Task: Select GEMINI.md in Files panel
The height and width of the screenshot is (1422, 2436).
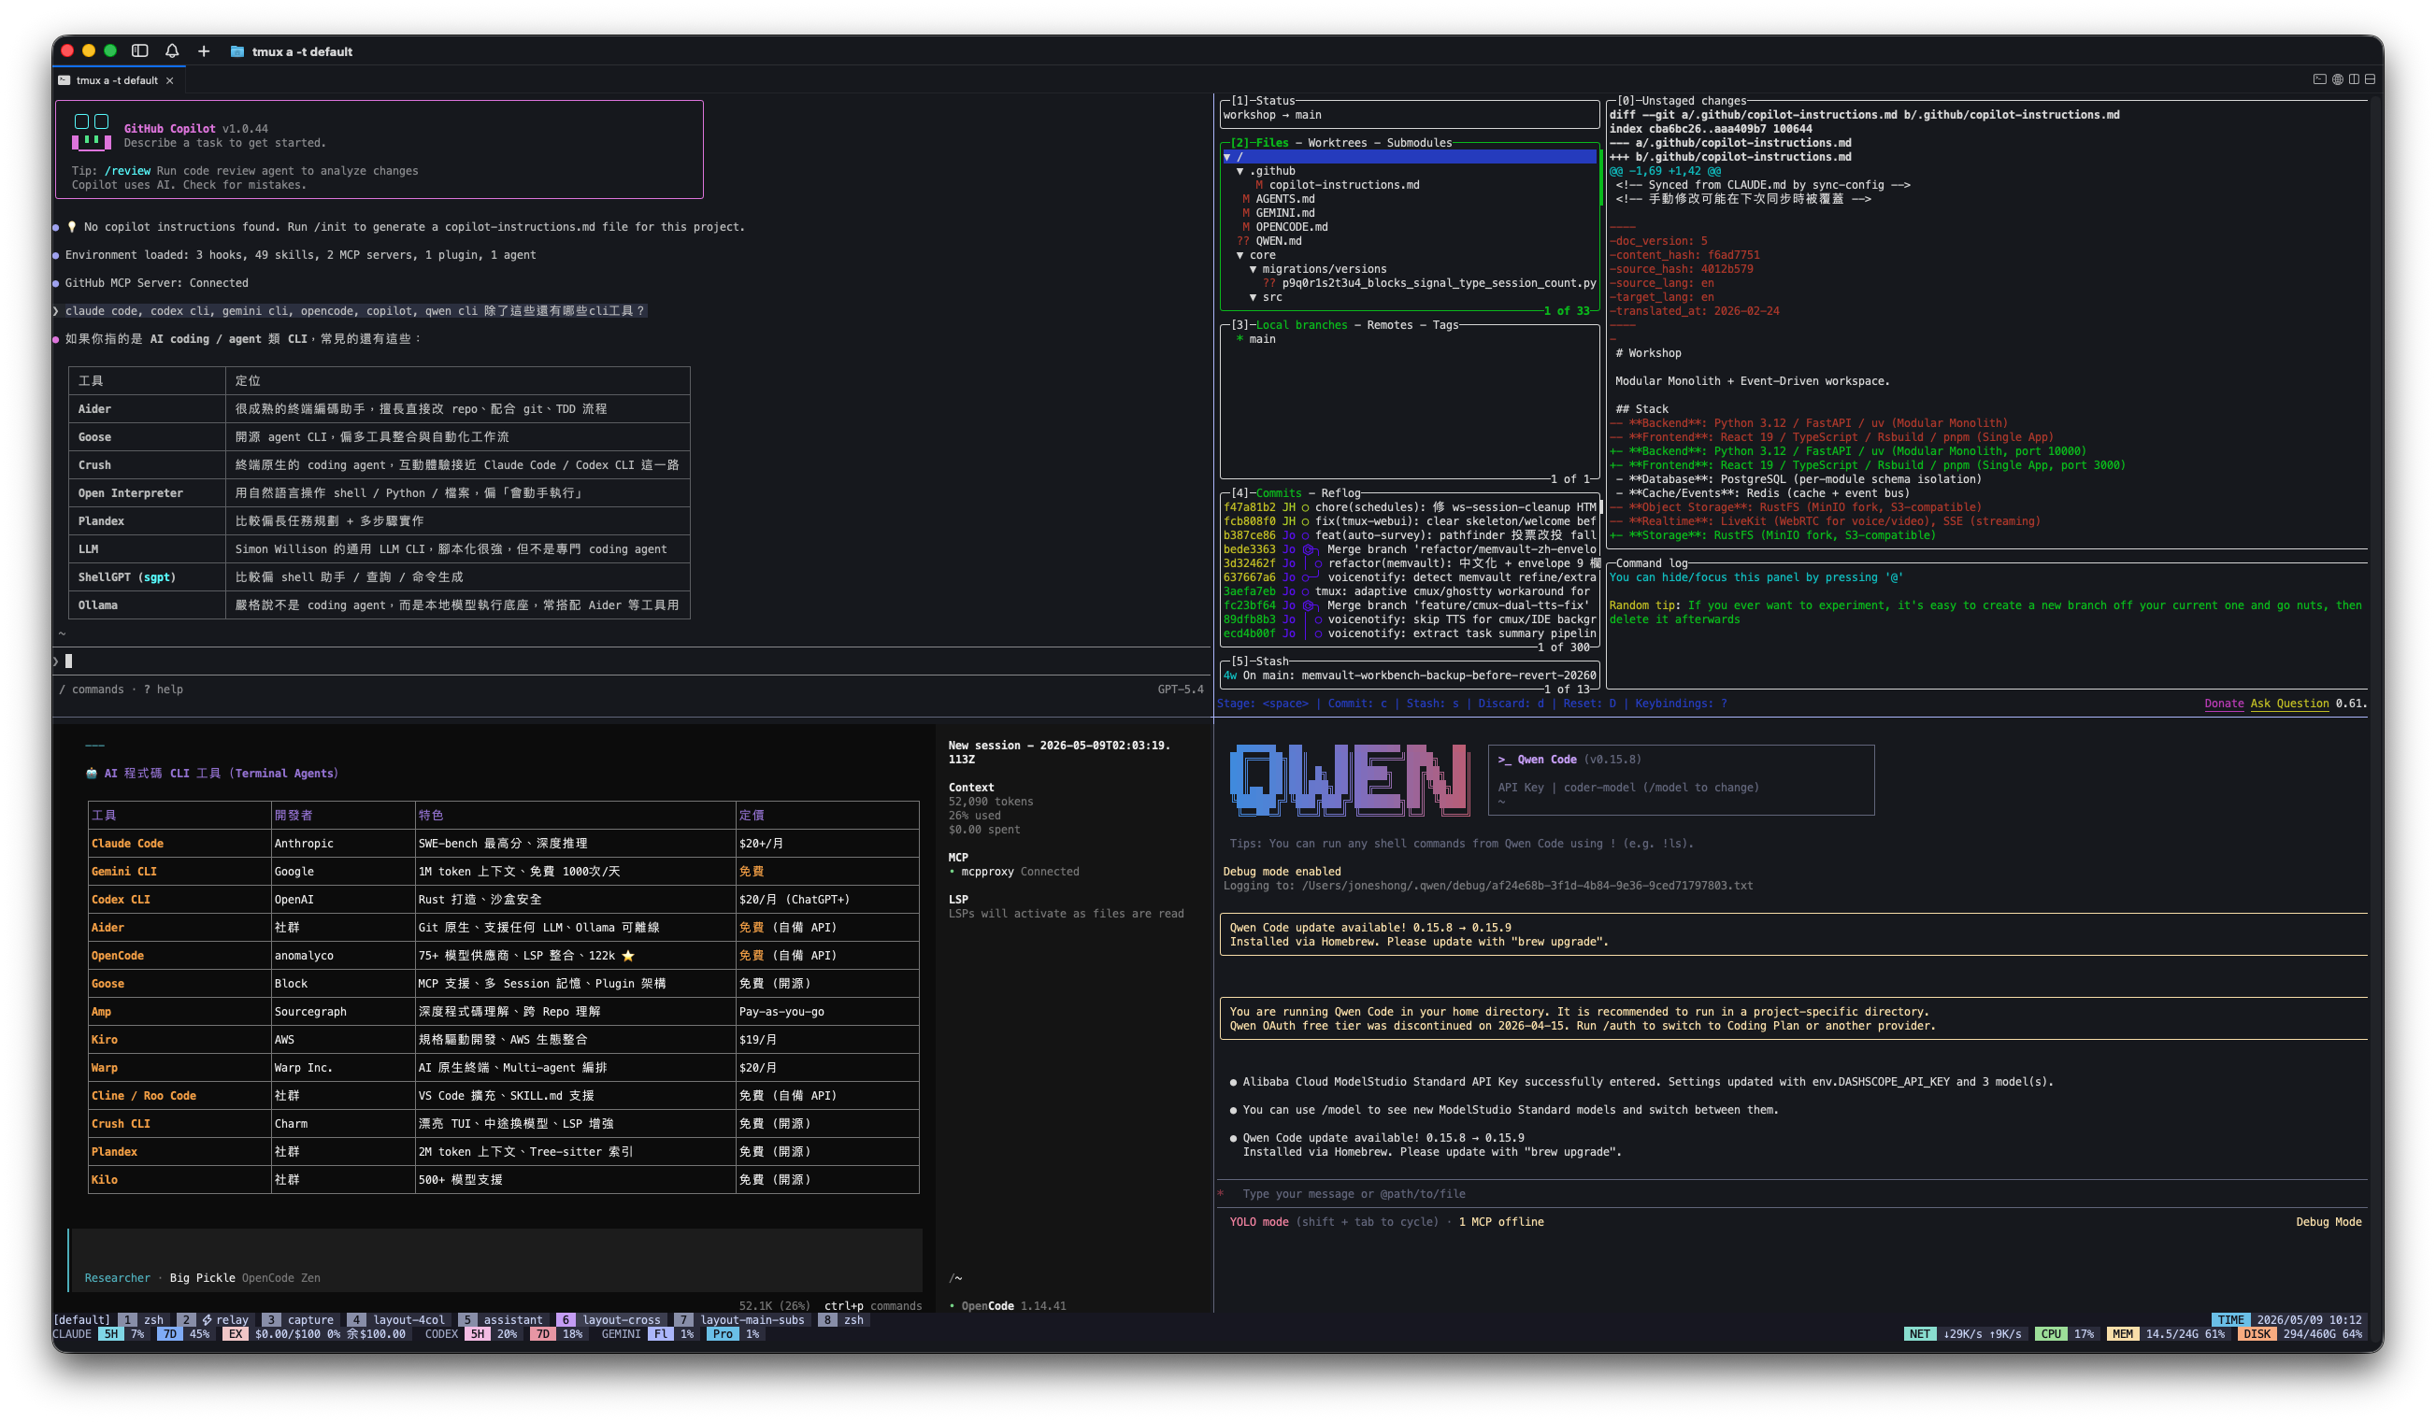Action: click(x=1284, y=214)
